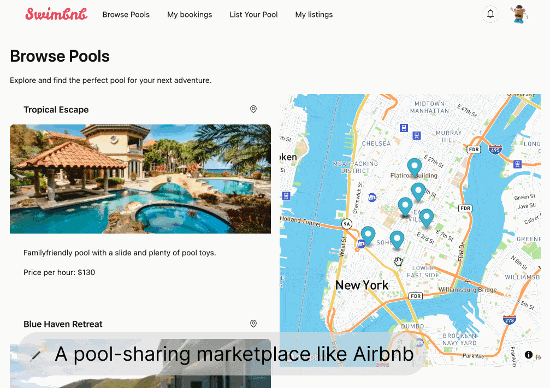Locate Blue Haven Retreat using its pin icon
550x388 pixels.
(x=253, y=324)
